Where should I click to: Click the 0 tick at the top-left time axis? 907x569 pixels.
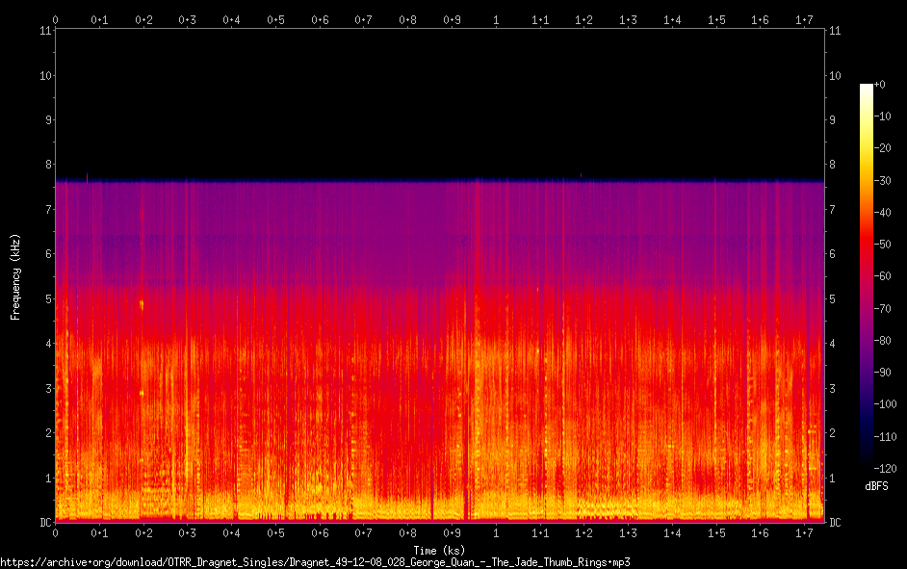tap(56, 19)
